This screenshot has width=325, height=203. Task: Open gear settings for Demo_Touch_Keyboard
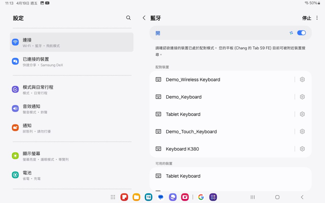pos(302,131)
